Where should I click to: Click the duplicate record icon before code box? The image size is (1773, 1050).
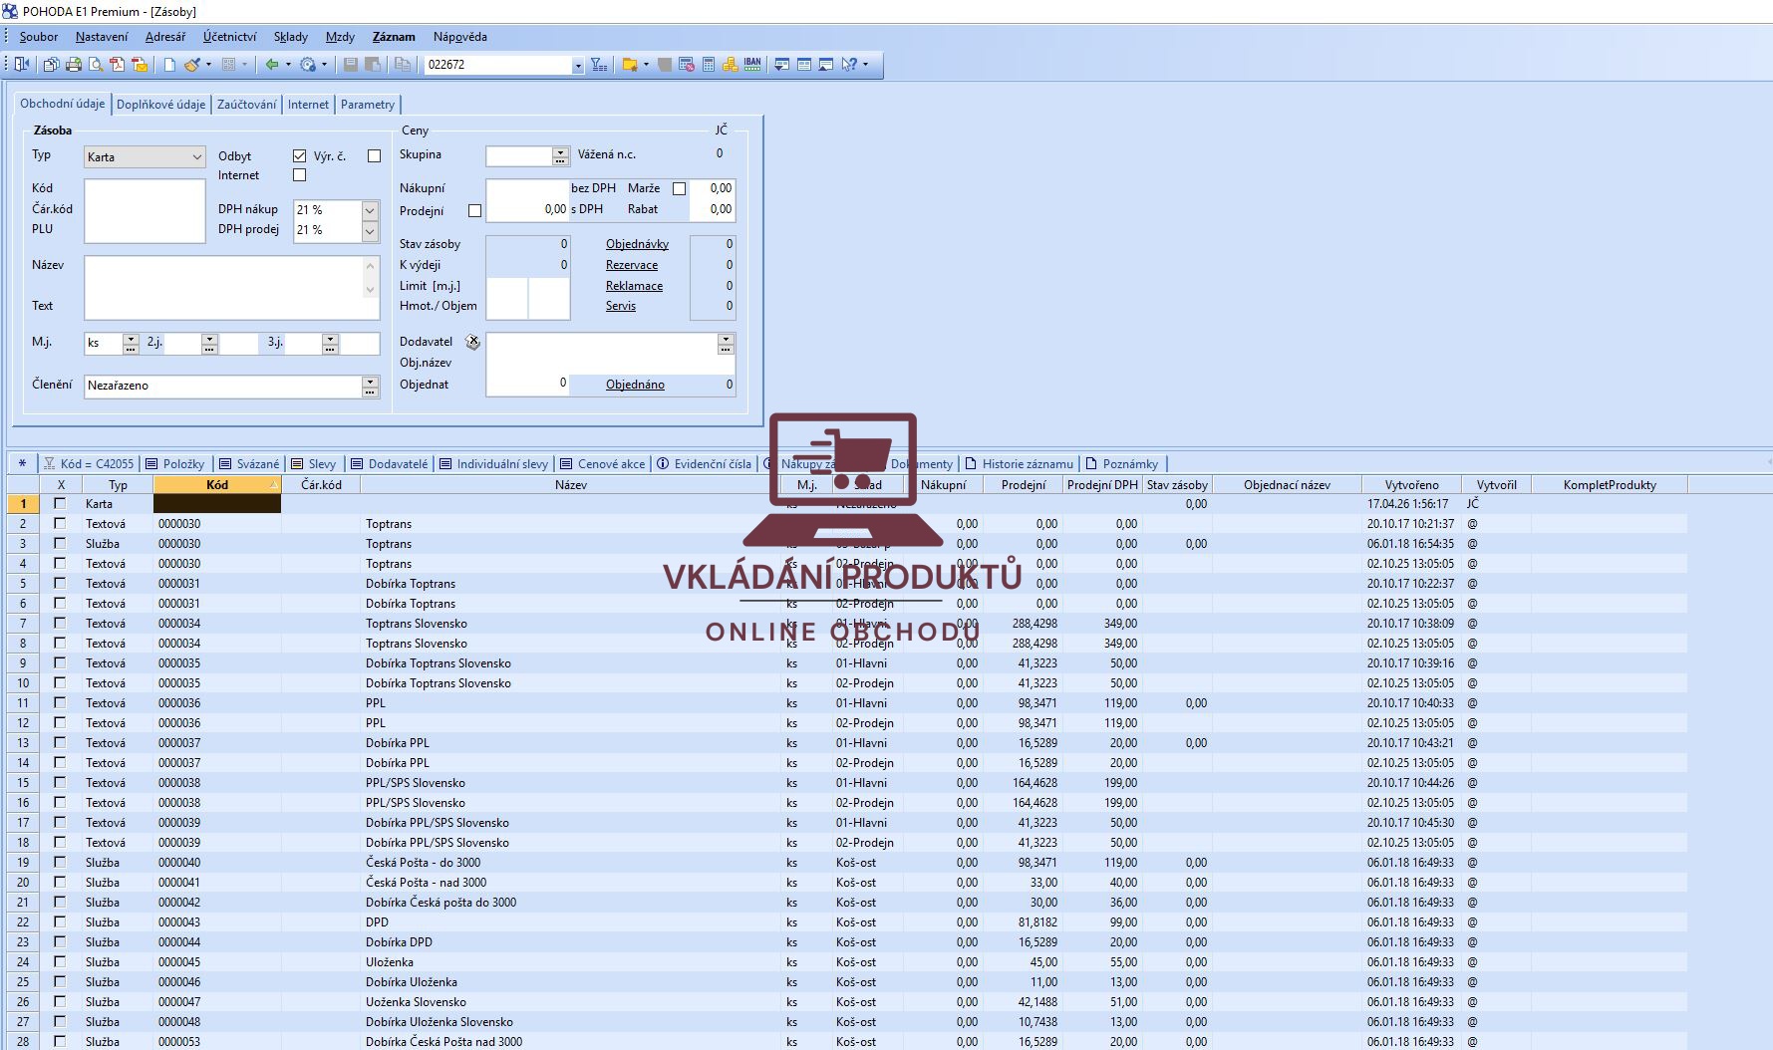(x=403, y=65)
